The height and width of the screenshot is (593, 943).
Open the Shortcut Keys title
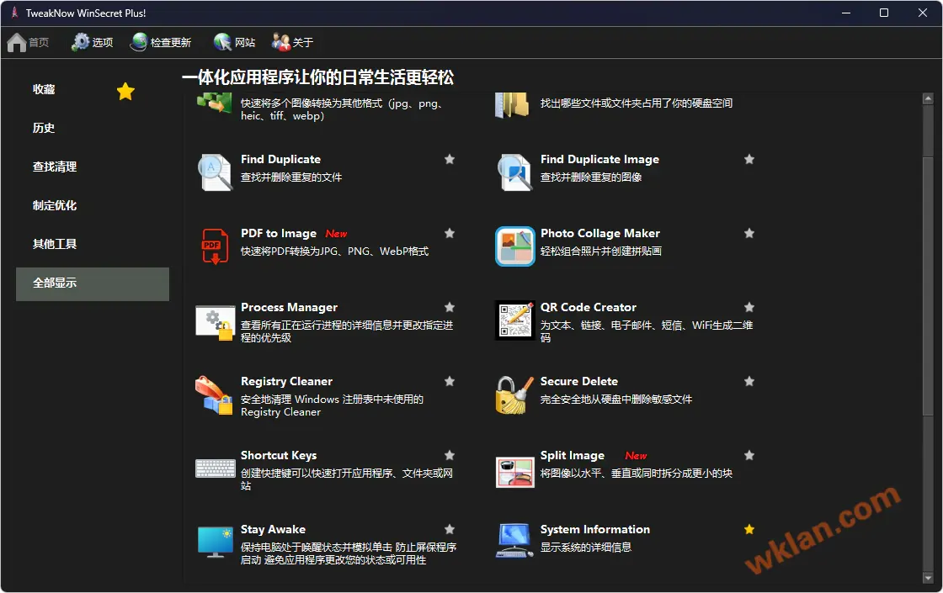(279, 455)
